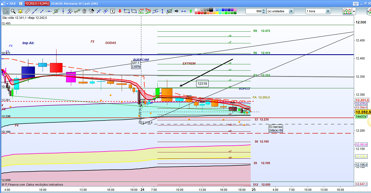Click the '12318' price label box

click(x=202, y=84)
